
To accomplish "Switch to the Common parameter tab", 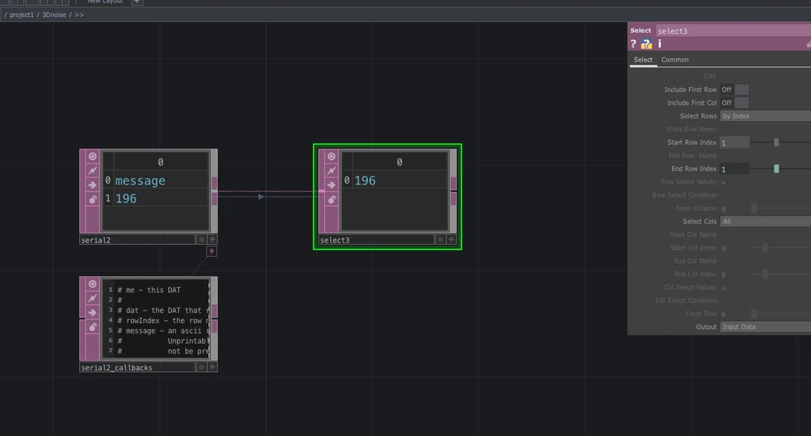I will pyautogui.click(x=674, y=59).
